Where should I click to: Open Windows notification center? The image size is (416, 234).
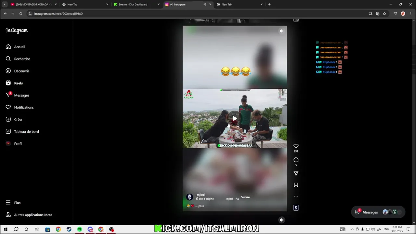409,229
